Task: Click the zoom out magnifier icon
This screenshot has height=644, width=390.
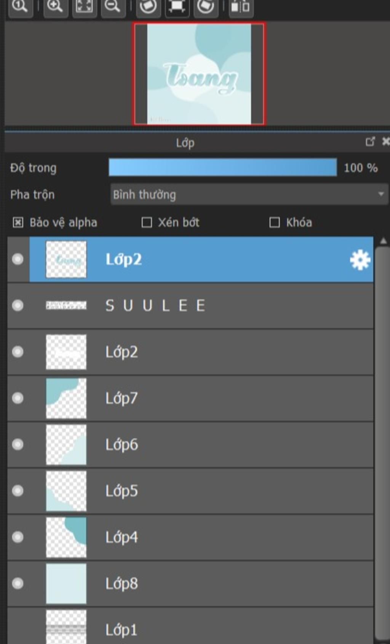Action: (113, 6)
